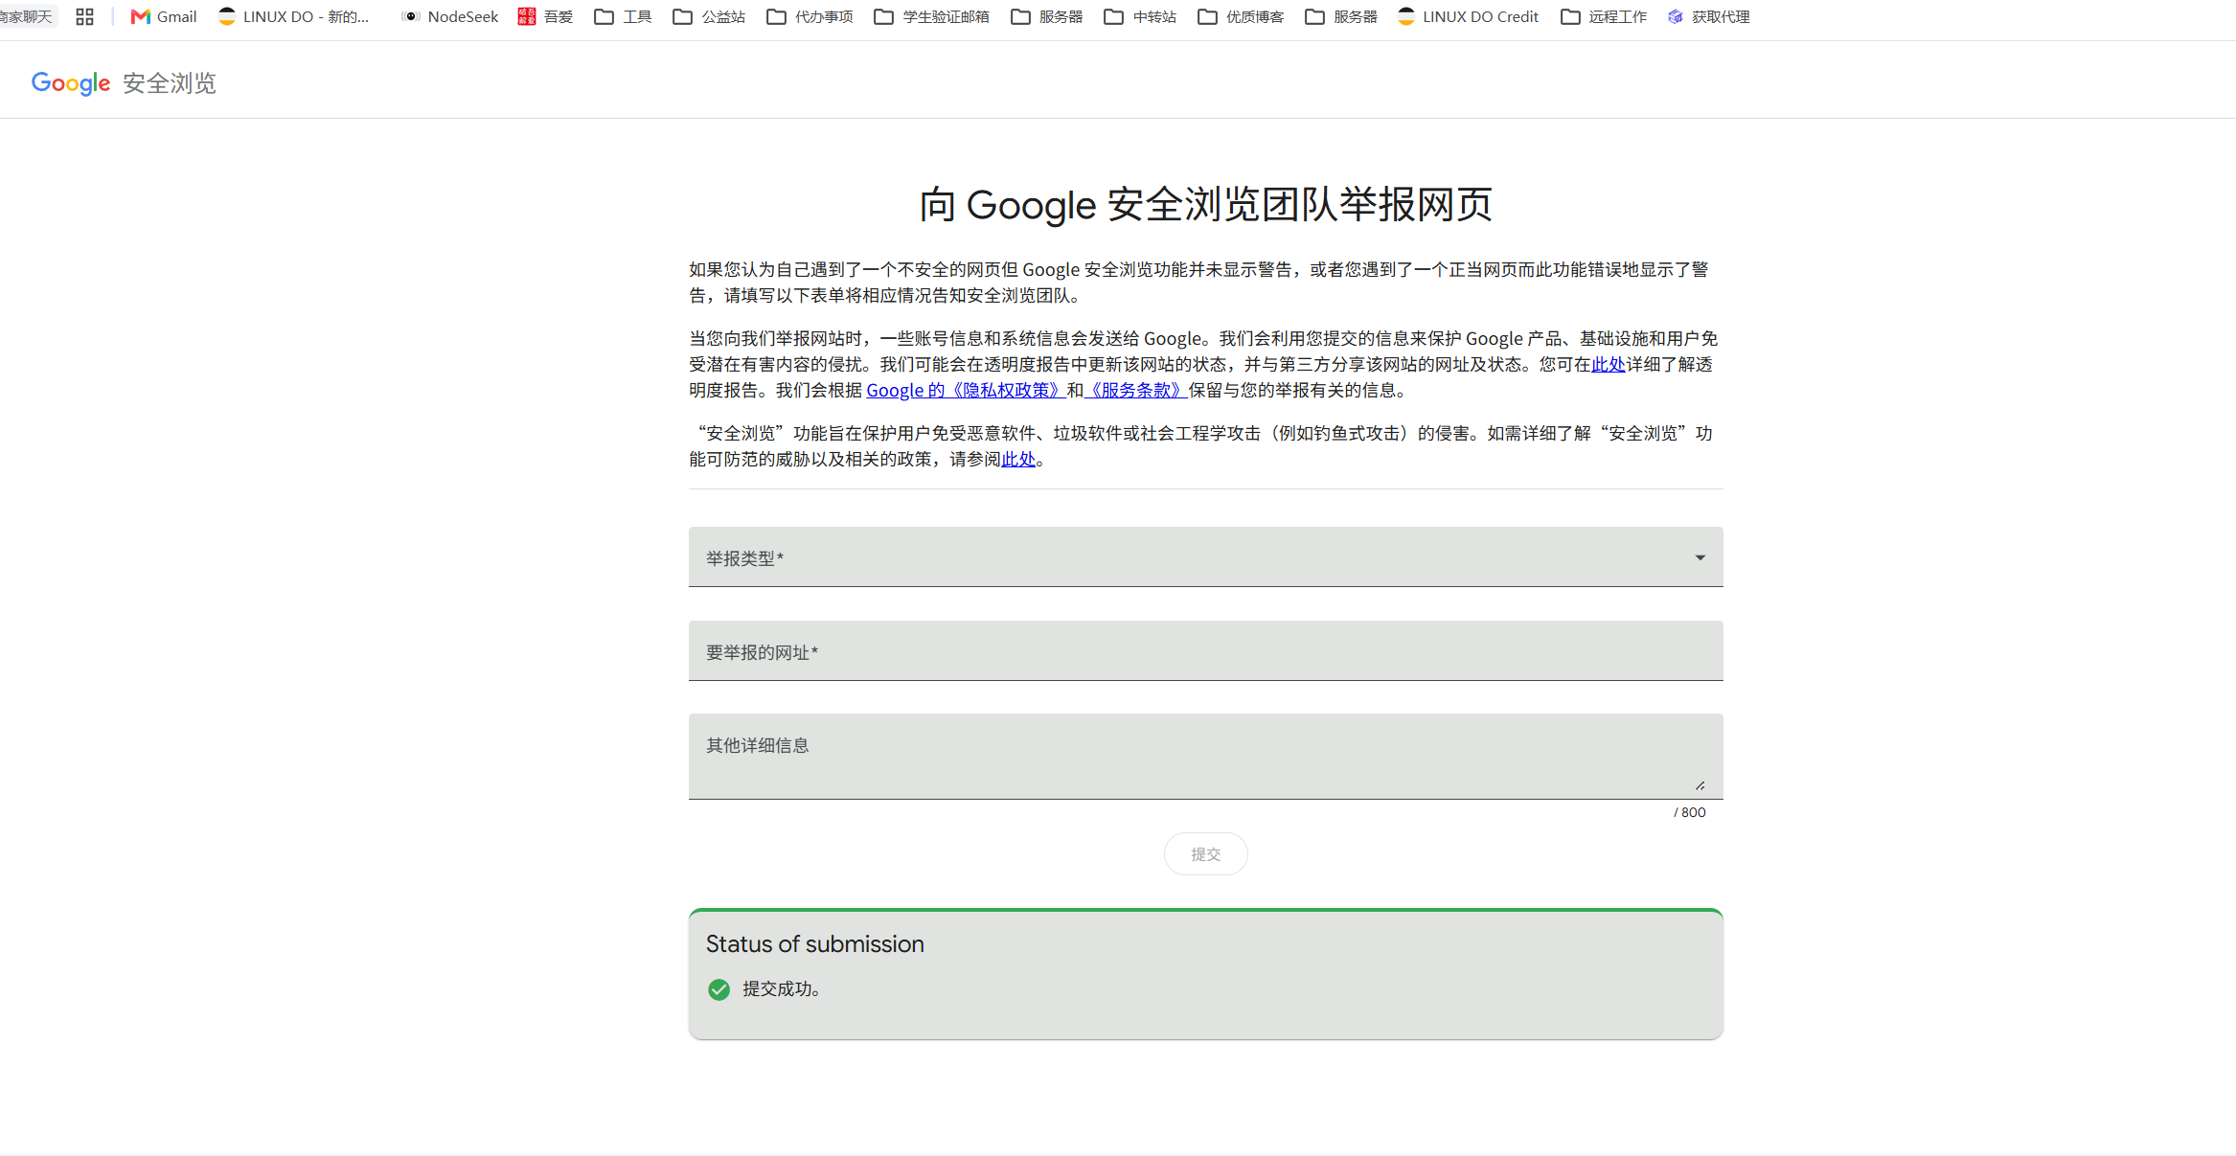This screenshot has height=1156, width=2236.
Task: Expand the 举报类型 dropdown
Action: [1205, 556]
